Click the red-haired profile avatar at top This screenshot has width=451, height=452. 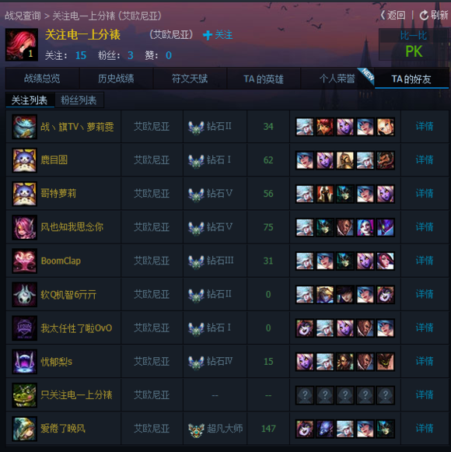(22, 44)
